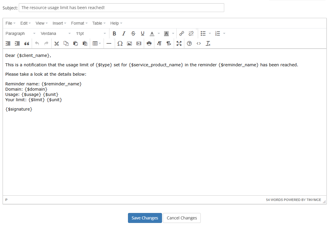Screen dimensions: 329x225
Task: Open the Verdana font family dropdown
Action: pyautogui.click(x=55, y=33)
